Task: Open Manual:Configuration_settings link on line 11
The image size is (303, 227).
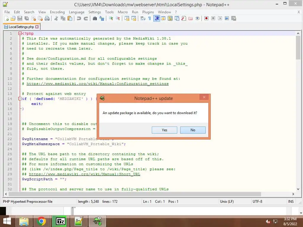Action: tap(98, 84)
